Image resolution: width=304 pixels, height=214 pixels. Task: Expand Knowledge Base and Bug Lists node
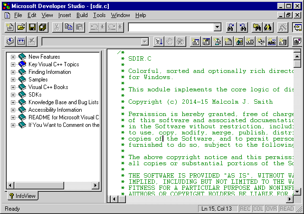pyautogui.click(x=13, y=102)
